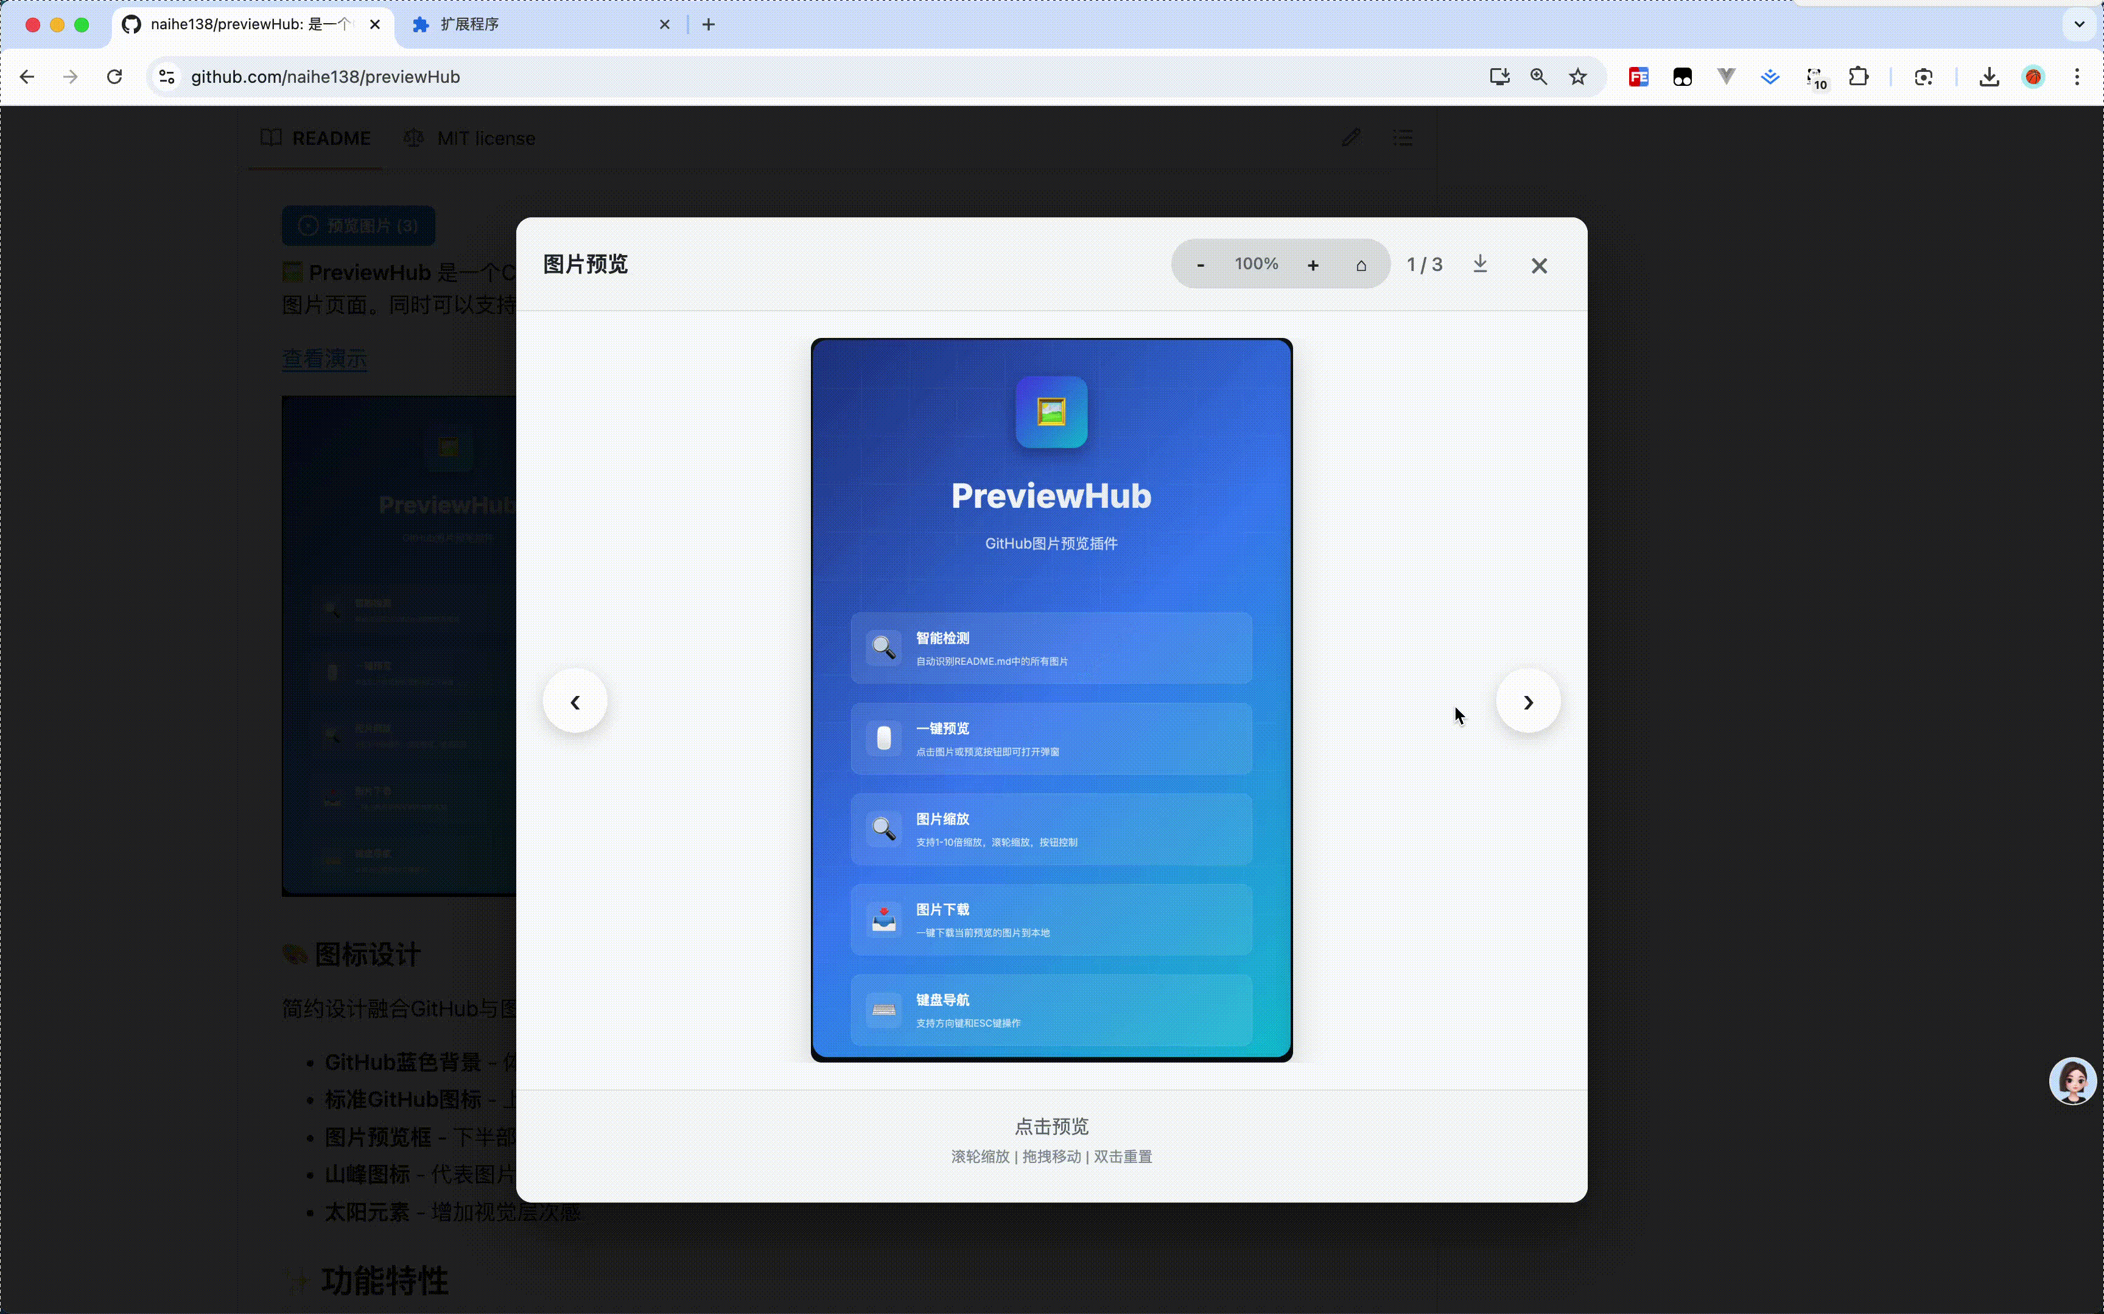Viewport: 2104px width, 1314px height.
Task: Zoom out with the minus button in preview
Action: (1201, 265)
